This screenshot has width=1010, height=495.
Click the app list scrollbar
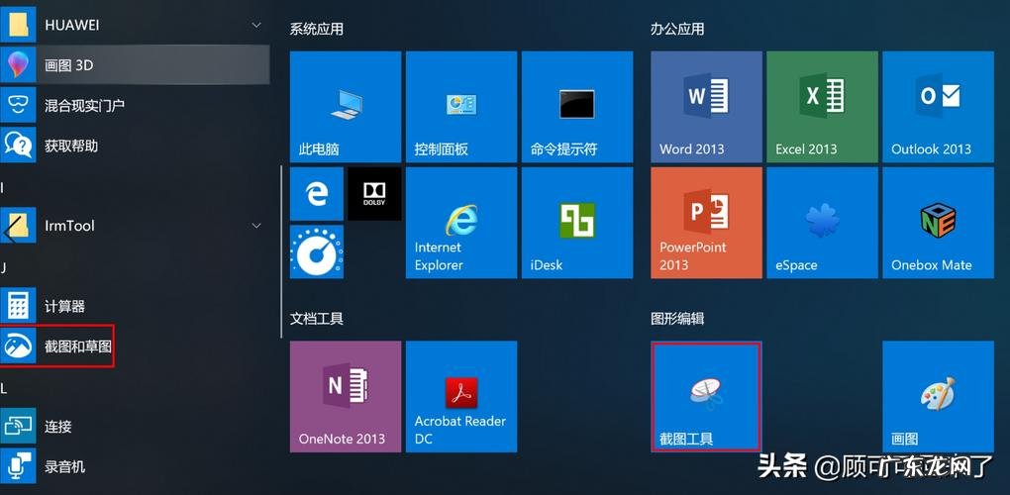(x=281, y=251)
